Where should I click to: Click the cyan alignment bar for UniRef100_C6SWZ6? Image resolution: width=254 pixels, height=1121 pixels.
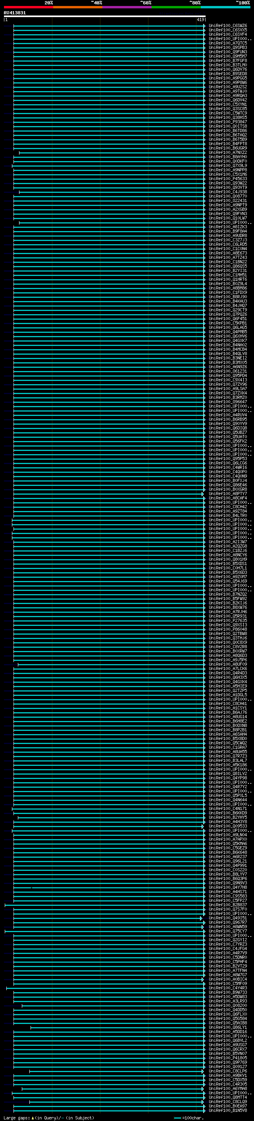tap(110, 26)
